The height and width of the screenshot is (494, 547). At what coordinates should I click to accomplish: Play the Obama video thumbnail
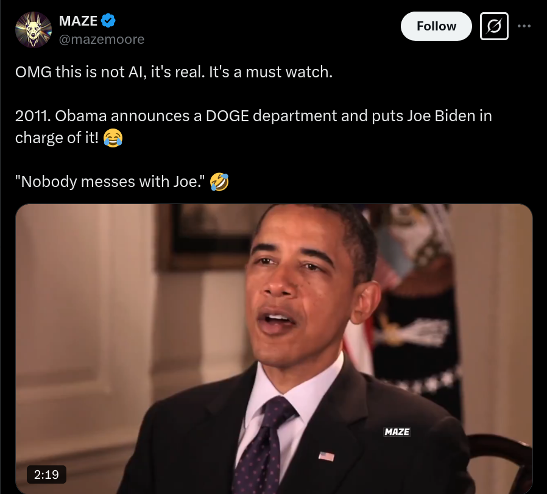click(x=274, y=349)
